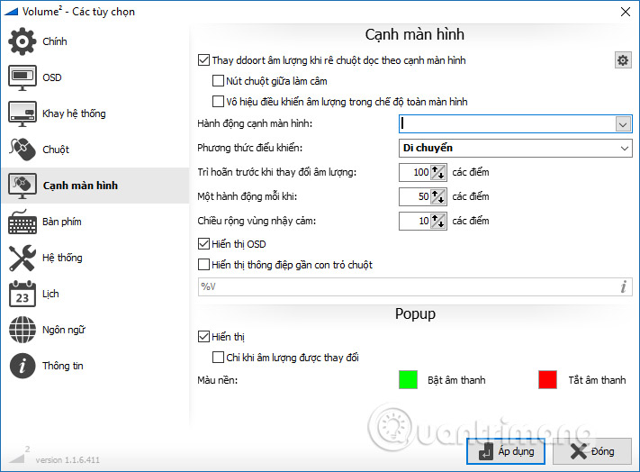The height and width of the screenshot is (472, 640).
Task: Select Hệ thống settings tab
Action: click(x=95, y=258)
